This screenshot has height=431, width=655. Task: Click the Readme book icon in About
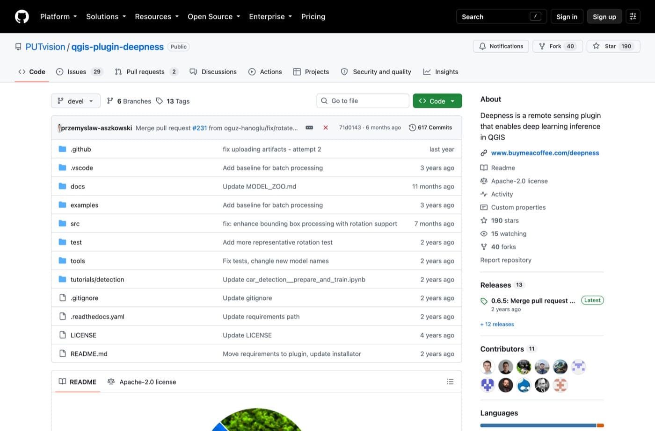[484, 168]
